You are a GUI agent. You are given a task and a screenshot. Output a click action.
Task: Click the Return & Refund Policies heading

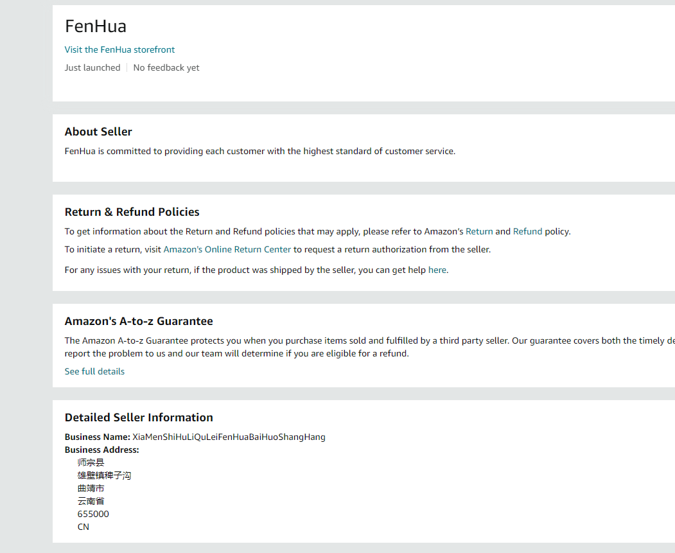[x=132, y=212]
